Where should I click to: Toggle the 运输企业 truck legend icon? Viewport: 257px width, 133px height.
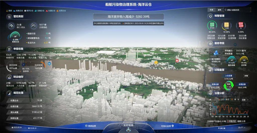click(x=36, y=11)
